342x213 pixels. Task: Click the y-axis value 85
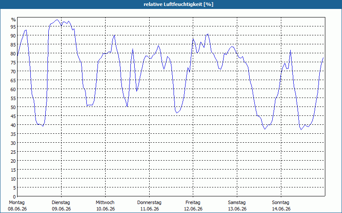pos(13,45)
